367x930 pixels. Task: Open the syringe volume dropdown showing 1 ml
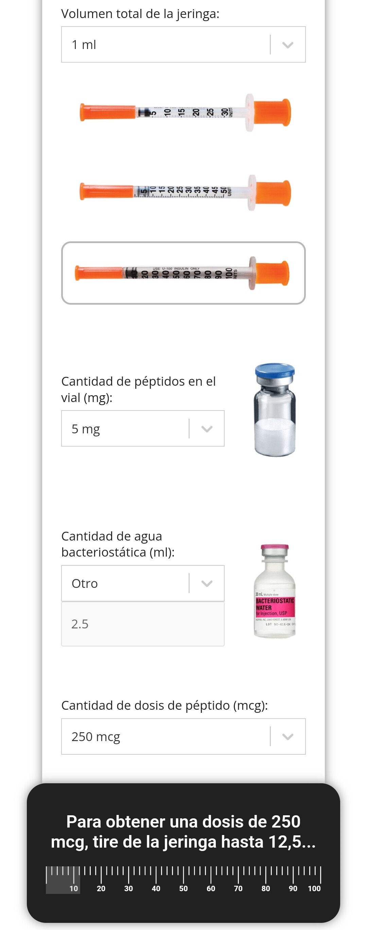pyautogui.click(x=183, y=44)
